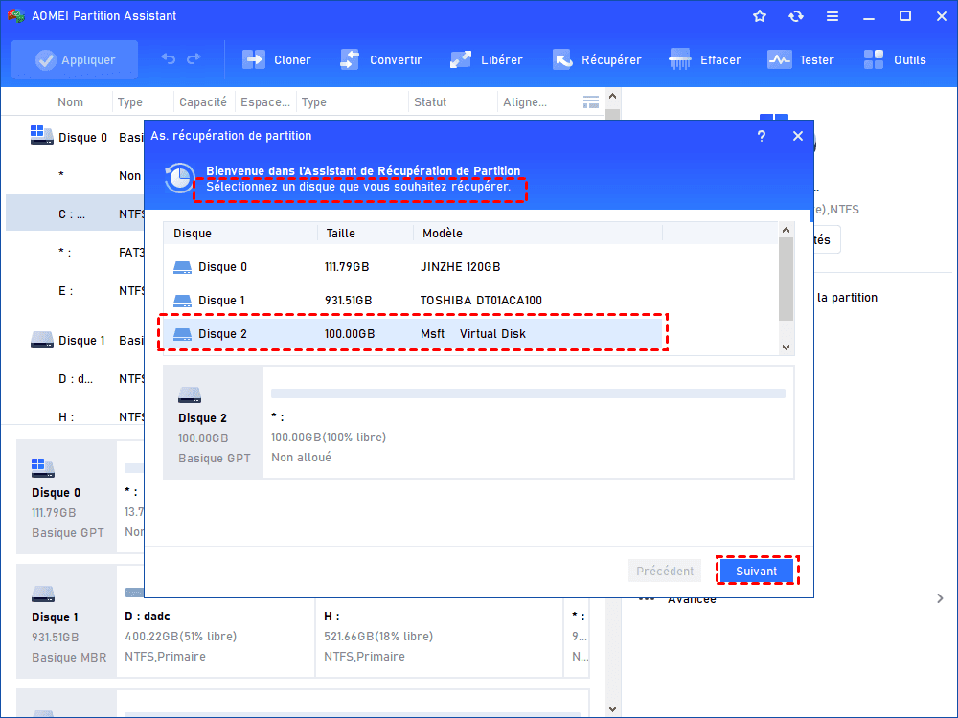958x718 pixels.
Task: Close the partition recovery dialog
Action: 798,136
